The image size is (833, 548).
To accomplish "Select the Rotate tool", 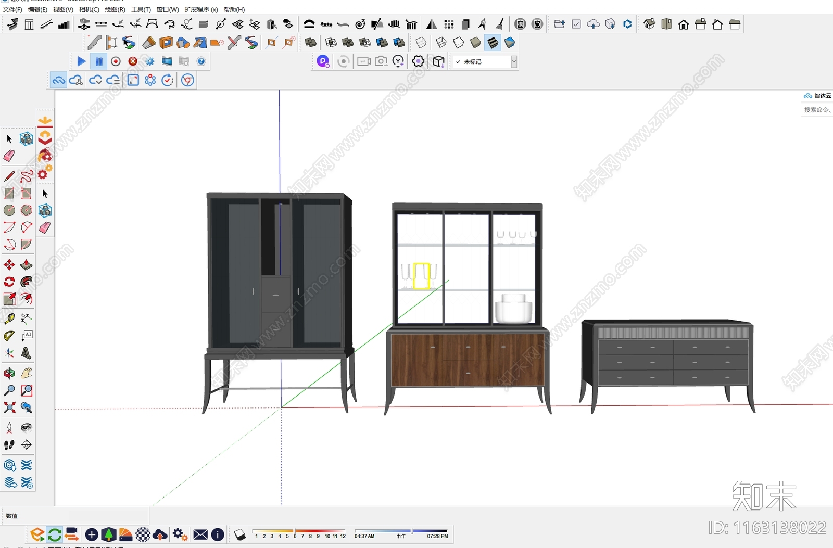I will (9, 282).
